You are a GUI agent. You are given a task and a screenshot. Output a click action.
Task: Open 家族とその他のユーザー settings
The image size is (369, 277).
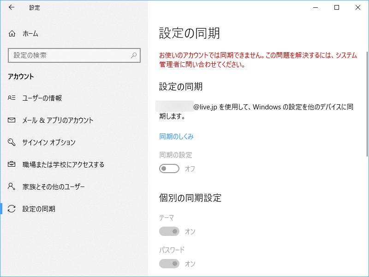click(x=55, y=187)
